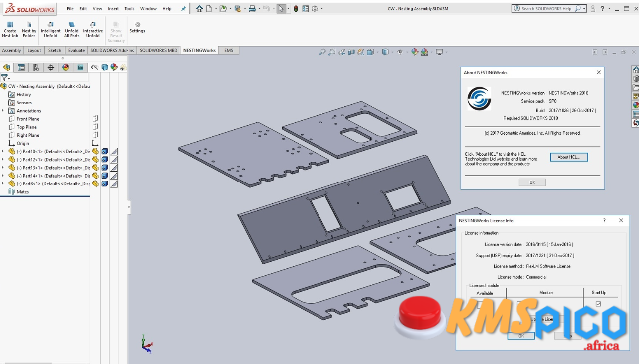This screenshot has width=639, height=364.
Task: Click the About HCL... button
Action: tap(569, 157)
